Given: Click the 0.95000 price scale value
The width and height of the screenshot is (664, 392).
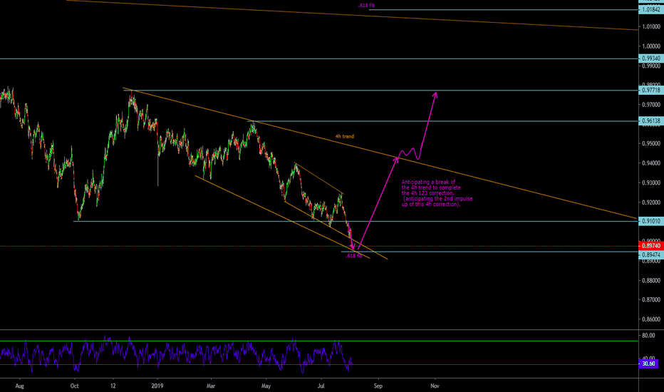Looking at the screenshot, I should [651, 144].
